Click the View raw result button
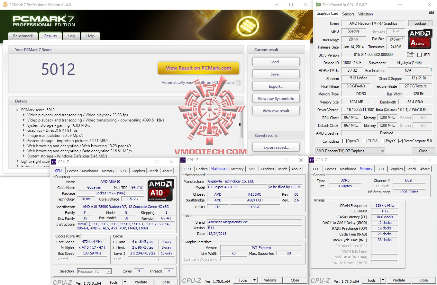Image resolution: width=437 pixels, height=285 pixels. coord(276,111)
